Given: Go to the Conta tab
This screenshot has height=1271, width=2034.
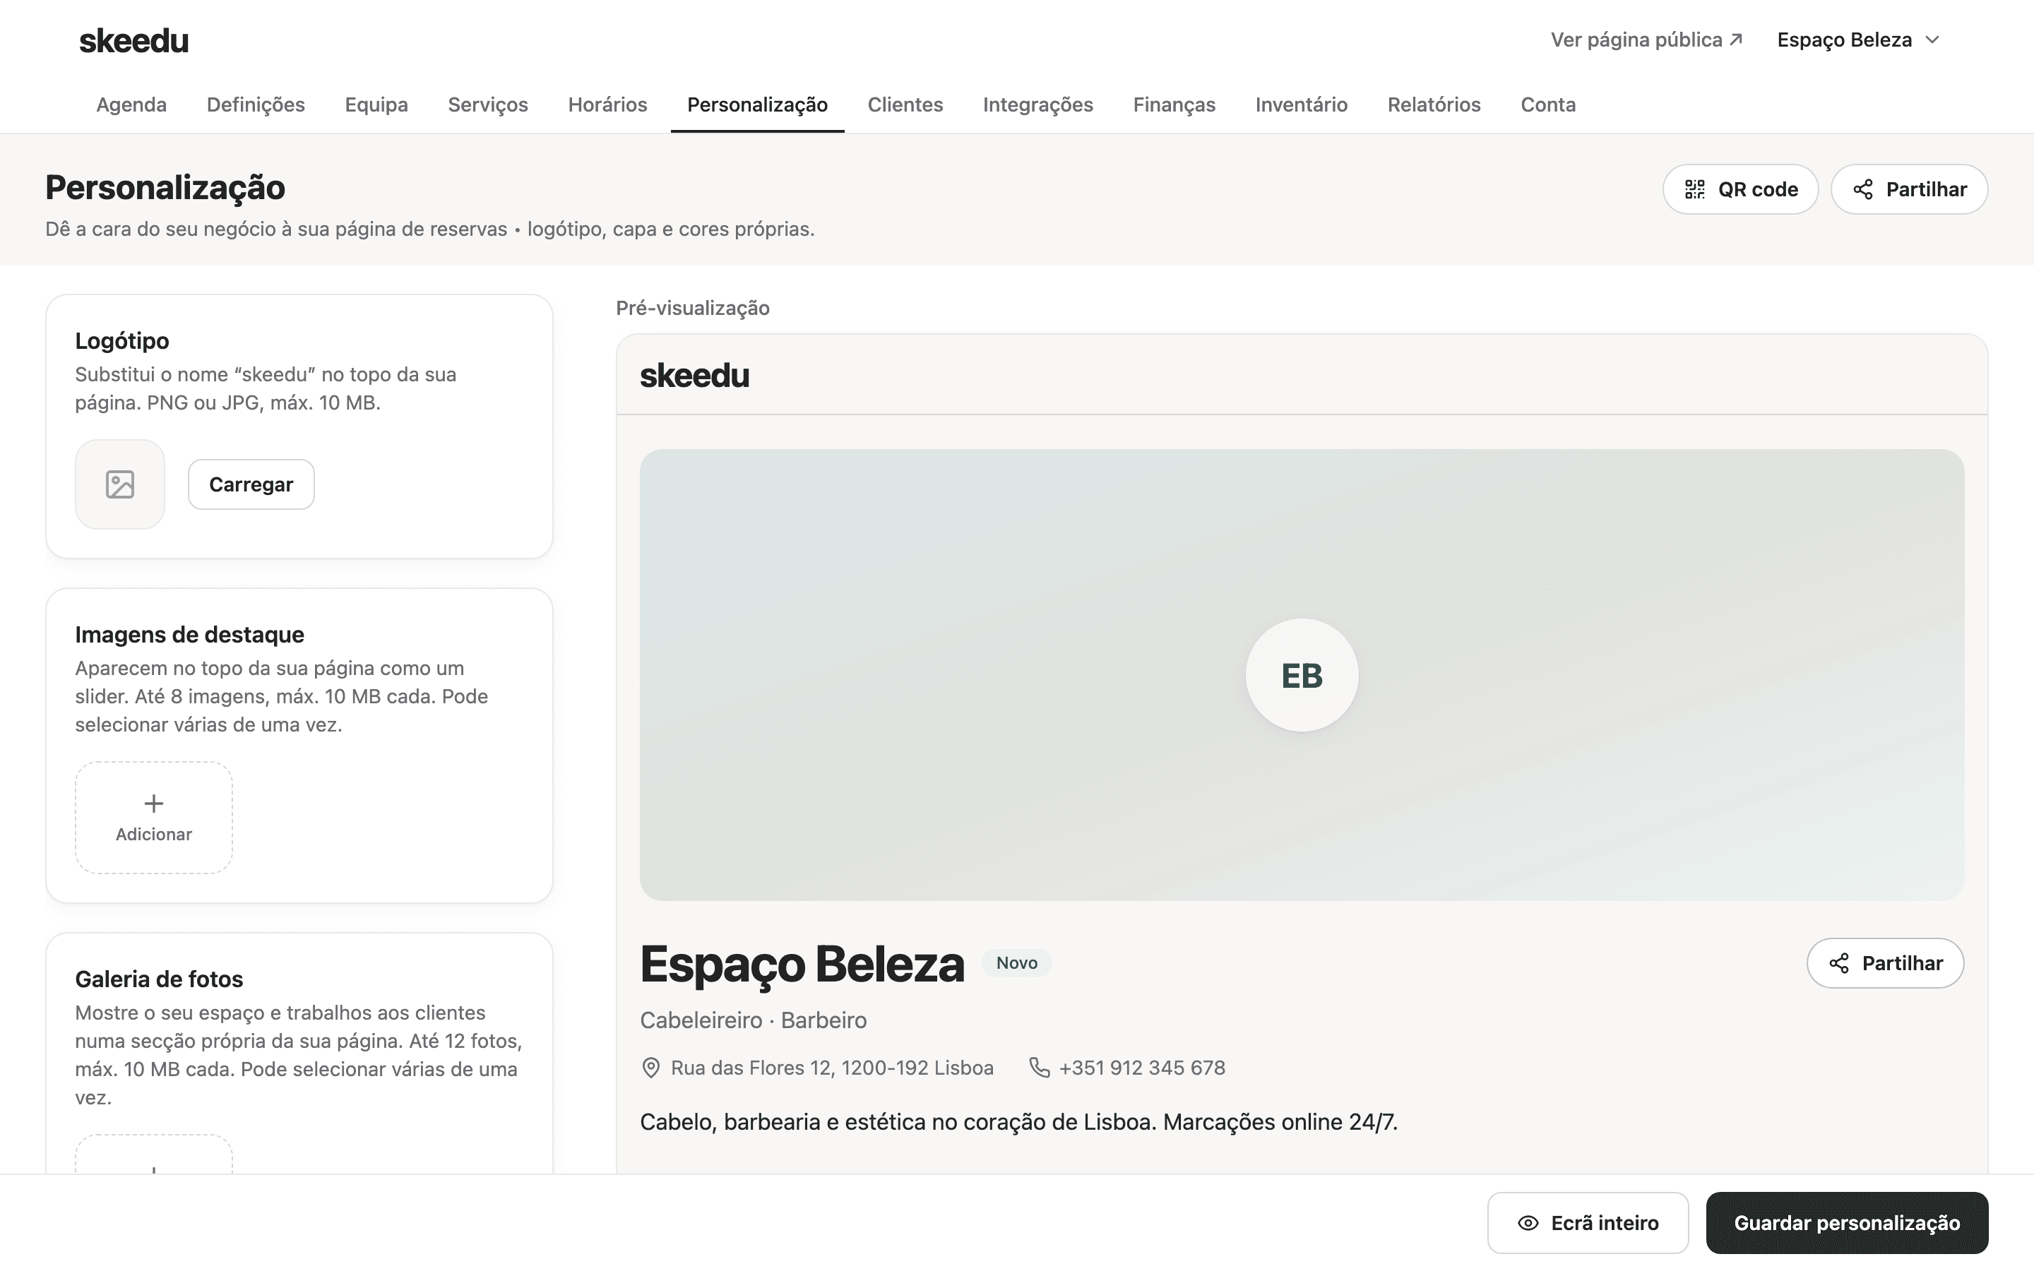Looking at the screenshot, I should coord(1548,105).
